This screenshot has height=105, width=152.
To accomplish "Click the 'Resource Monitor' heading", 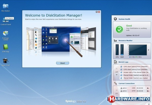I will pos(126,41).
